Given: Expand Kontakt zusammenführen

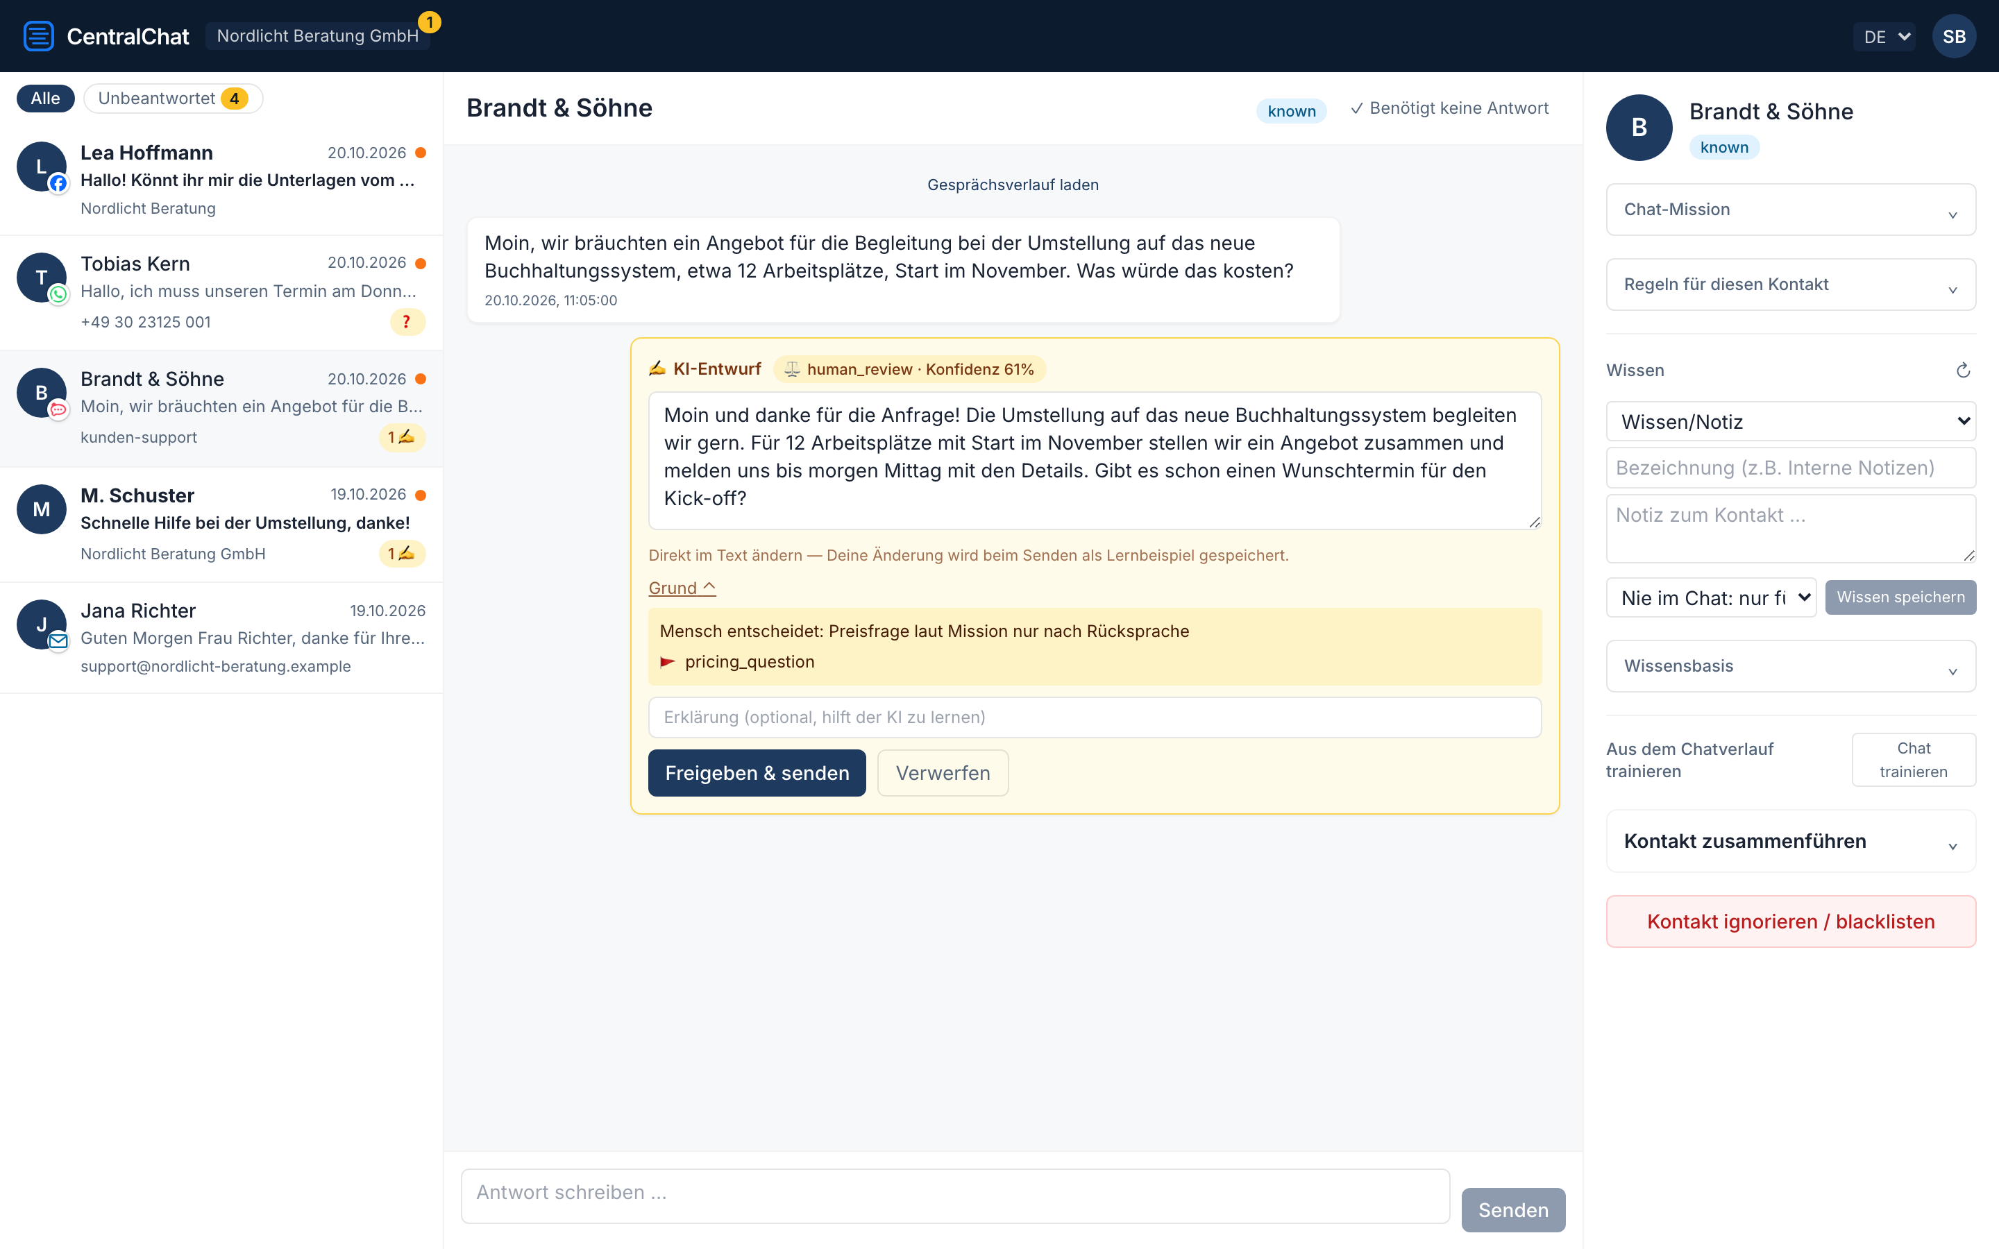Looking at the screenshot, I should click(x=1790, y=841).
